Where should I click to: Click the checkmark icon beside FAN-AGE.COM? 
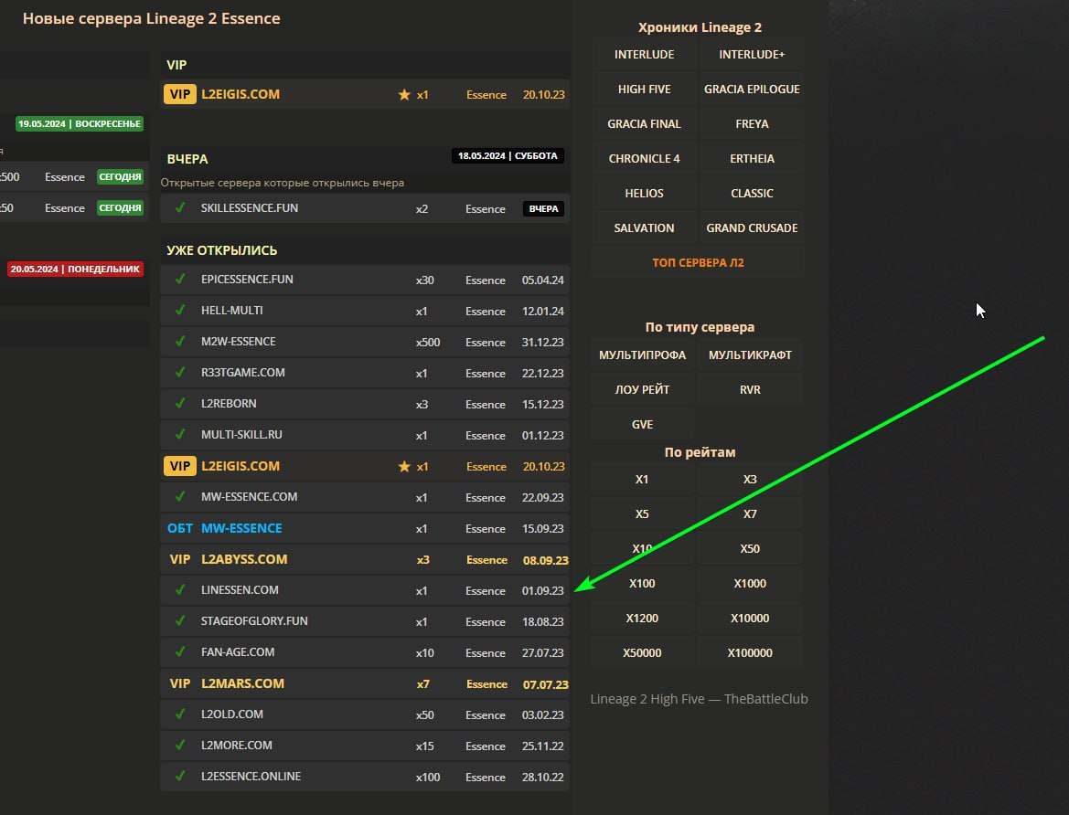click(x=180, y=651)
